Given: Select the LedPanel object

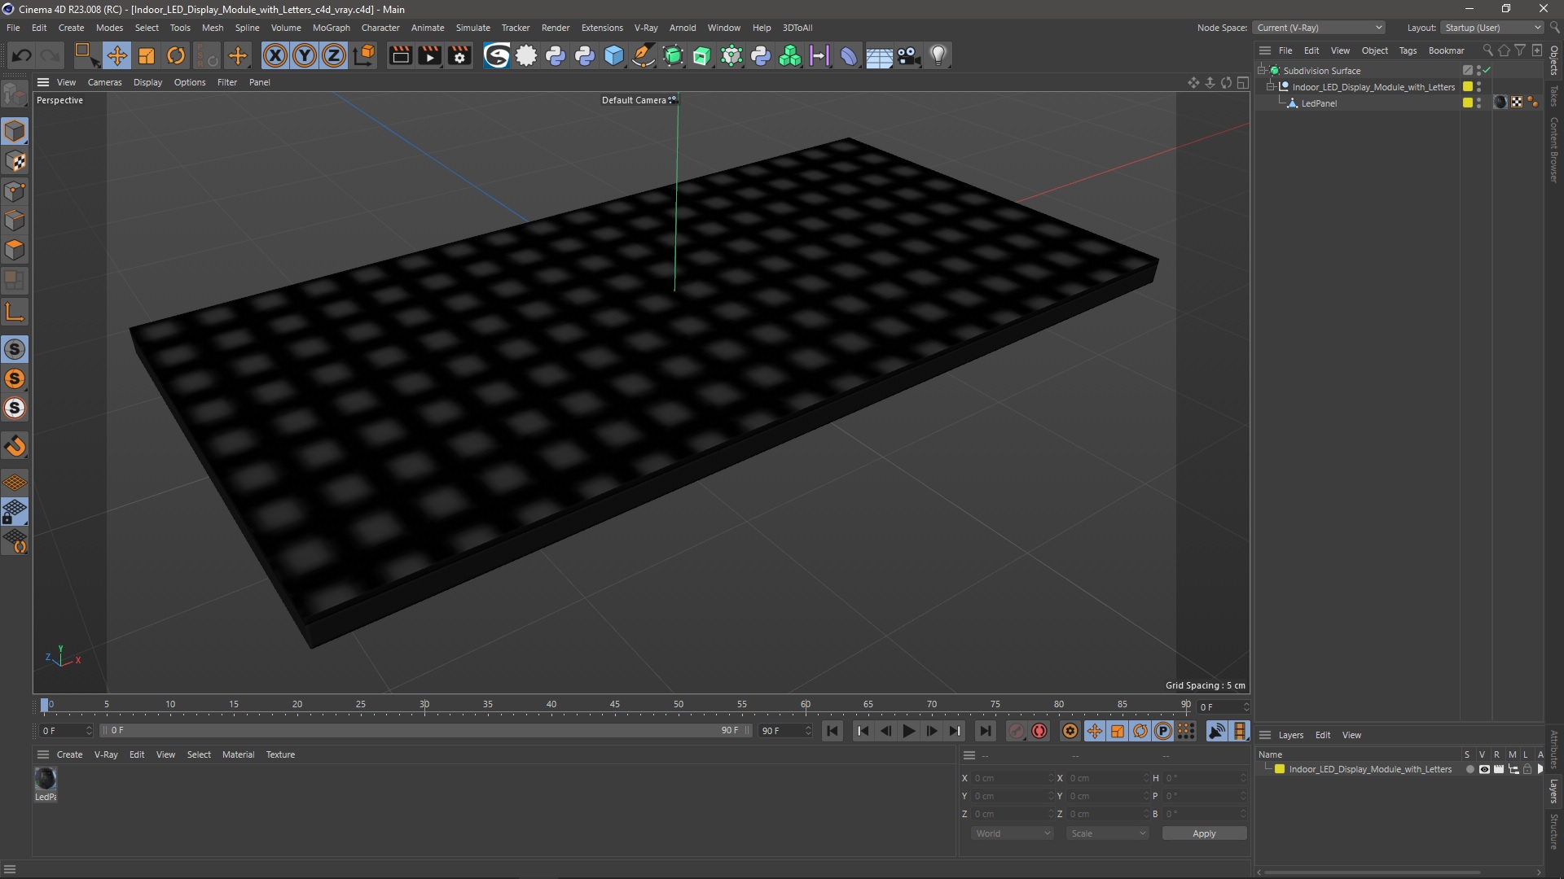Looking at the screenshot, I should pos(1319,103).
